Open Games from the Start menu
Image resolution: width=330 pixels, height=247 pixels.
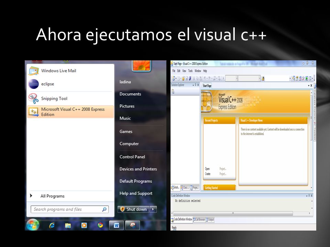[126, 132]
